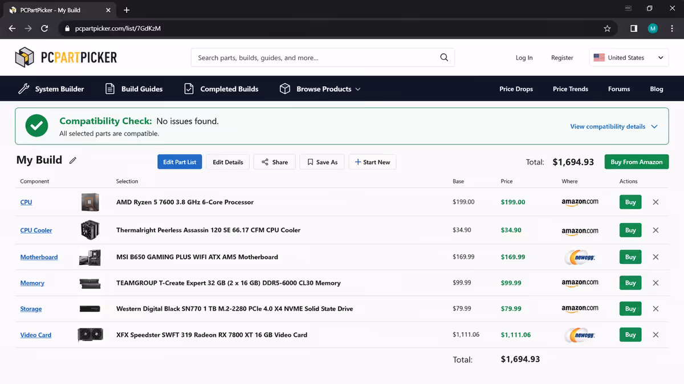Click the browser side panel icon
The width and height of the screenshot is (684, 384).
pos(634,28)
